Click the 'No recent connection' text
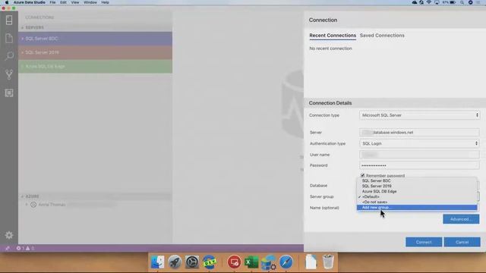The image size is (486, 273). click(x=330, y=49)
